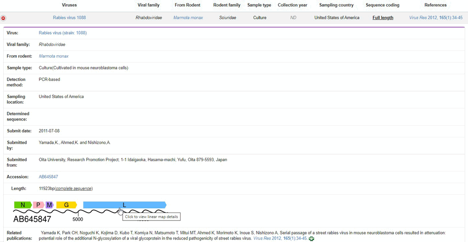Click the Full length sequence coding link
Viewport: 468px width, 242px height.
pyautogui.click(x=383, y=18)
